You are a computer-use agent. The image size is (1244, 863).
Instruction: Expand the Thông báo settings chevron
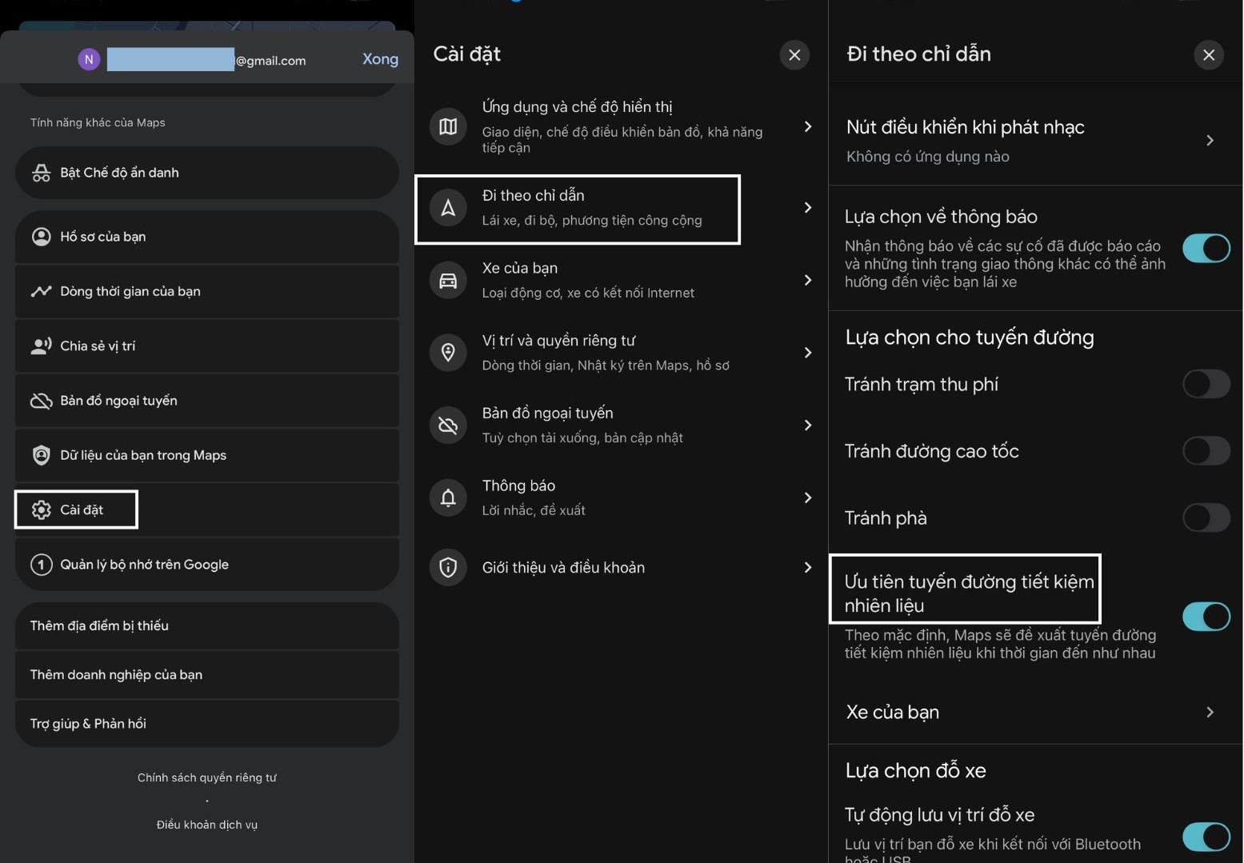point(808,497)
